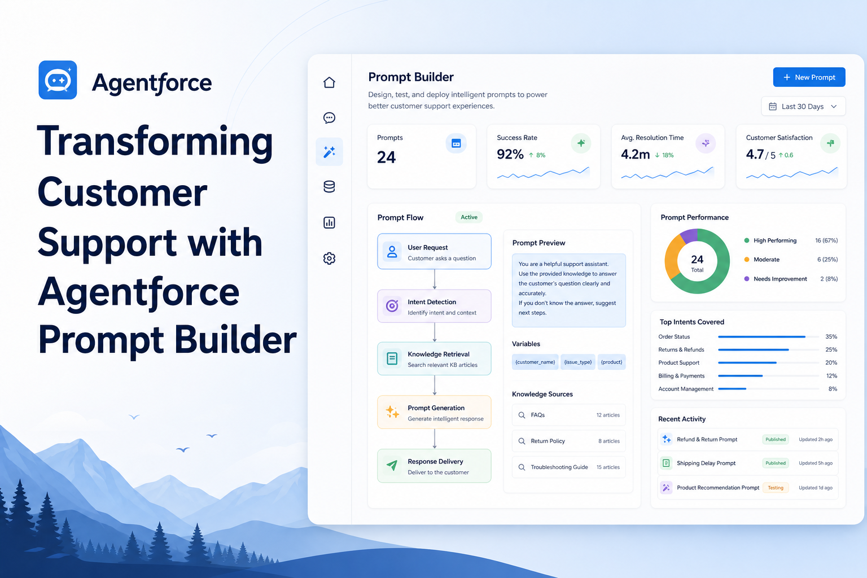Open the Intent Detection flow step
Viewport: 867px width, 578px height.
(434, 306)
